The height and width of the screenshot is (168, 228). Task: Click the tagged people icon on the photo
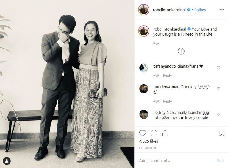pos(7,161)
